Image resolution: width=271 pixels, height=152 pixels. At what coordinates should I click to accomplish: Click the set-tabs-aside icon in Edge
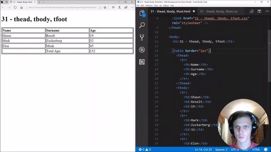click(x=6, y=2)
